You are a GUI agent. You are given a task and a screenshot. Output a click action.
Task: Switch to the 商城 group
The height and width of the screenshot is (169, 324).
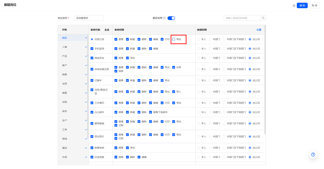[x=73, y=139]
